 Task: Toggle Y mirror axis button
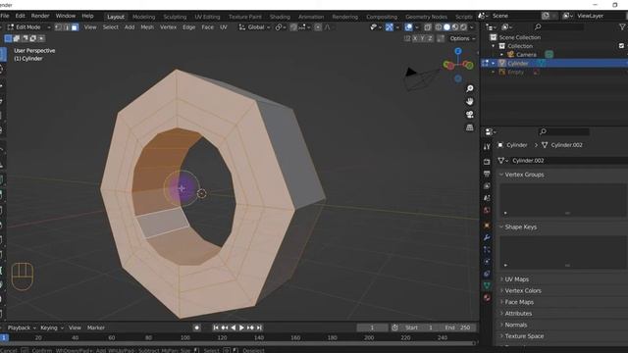click(x=422, y=38)
